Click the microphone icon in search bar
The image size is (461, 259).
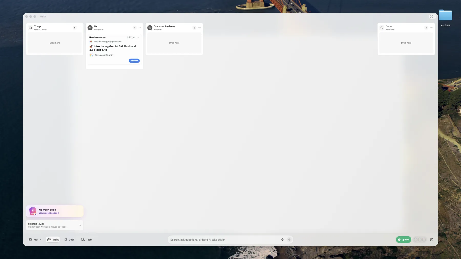click(282, 240)
